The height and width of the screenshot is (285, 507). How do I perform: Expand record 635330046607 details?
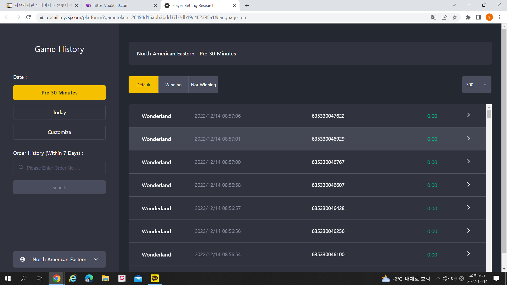click(x=468, y=184)
